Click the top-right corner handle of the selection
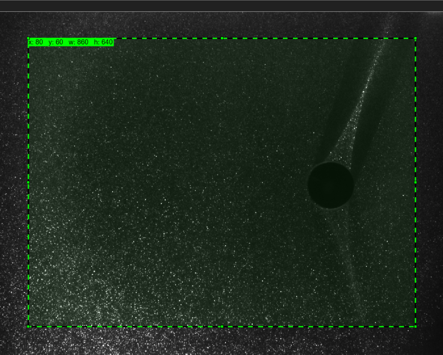Screen dimensions: 443x355 coord(415,38)
